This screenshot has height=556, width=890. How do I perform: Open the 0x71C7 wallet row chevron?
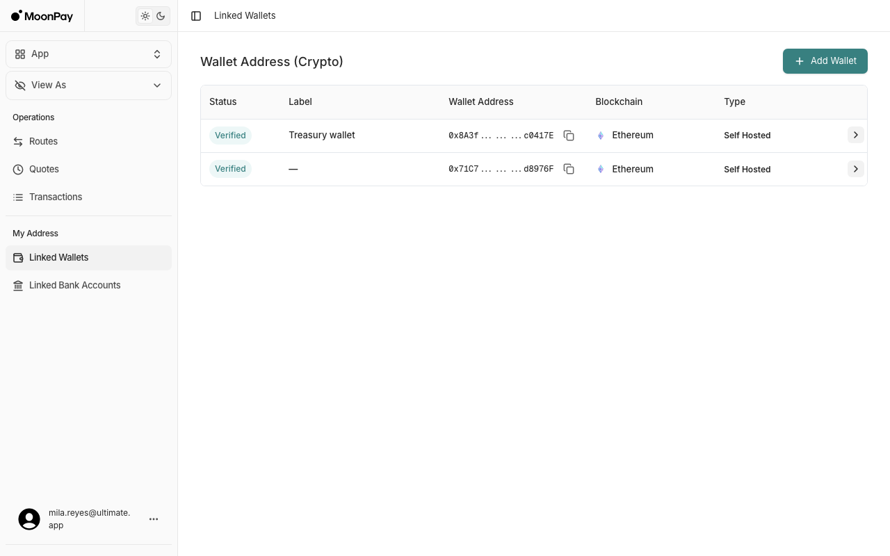(x=856, y=169)
